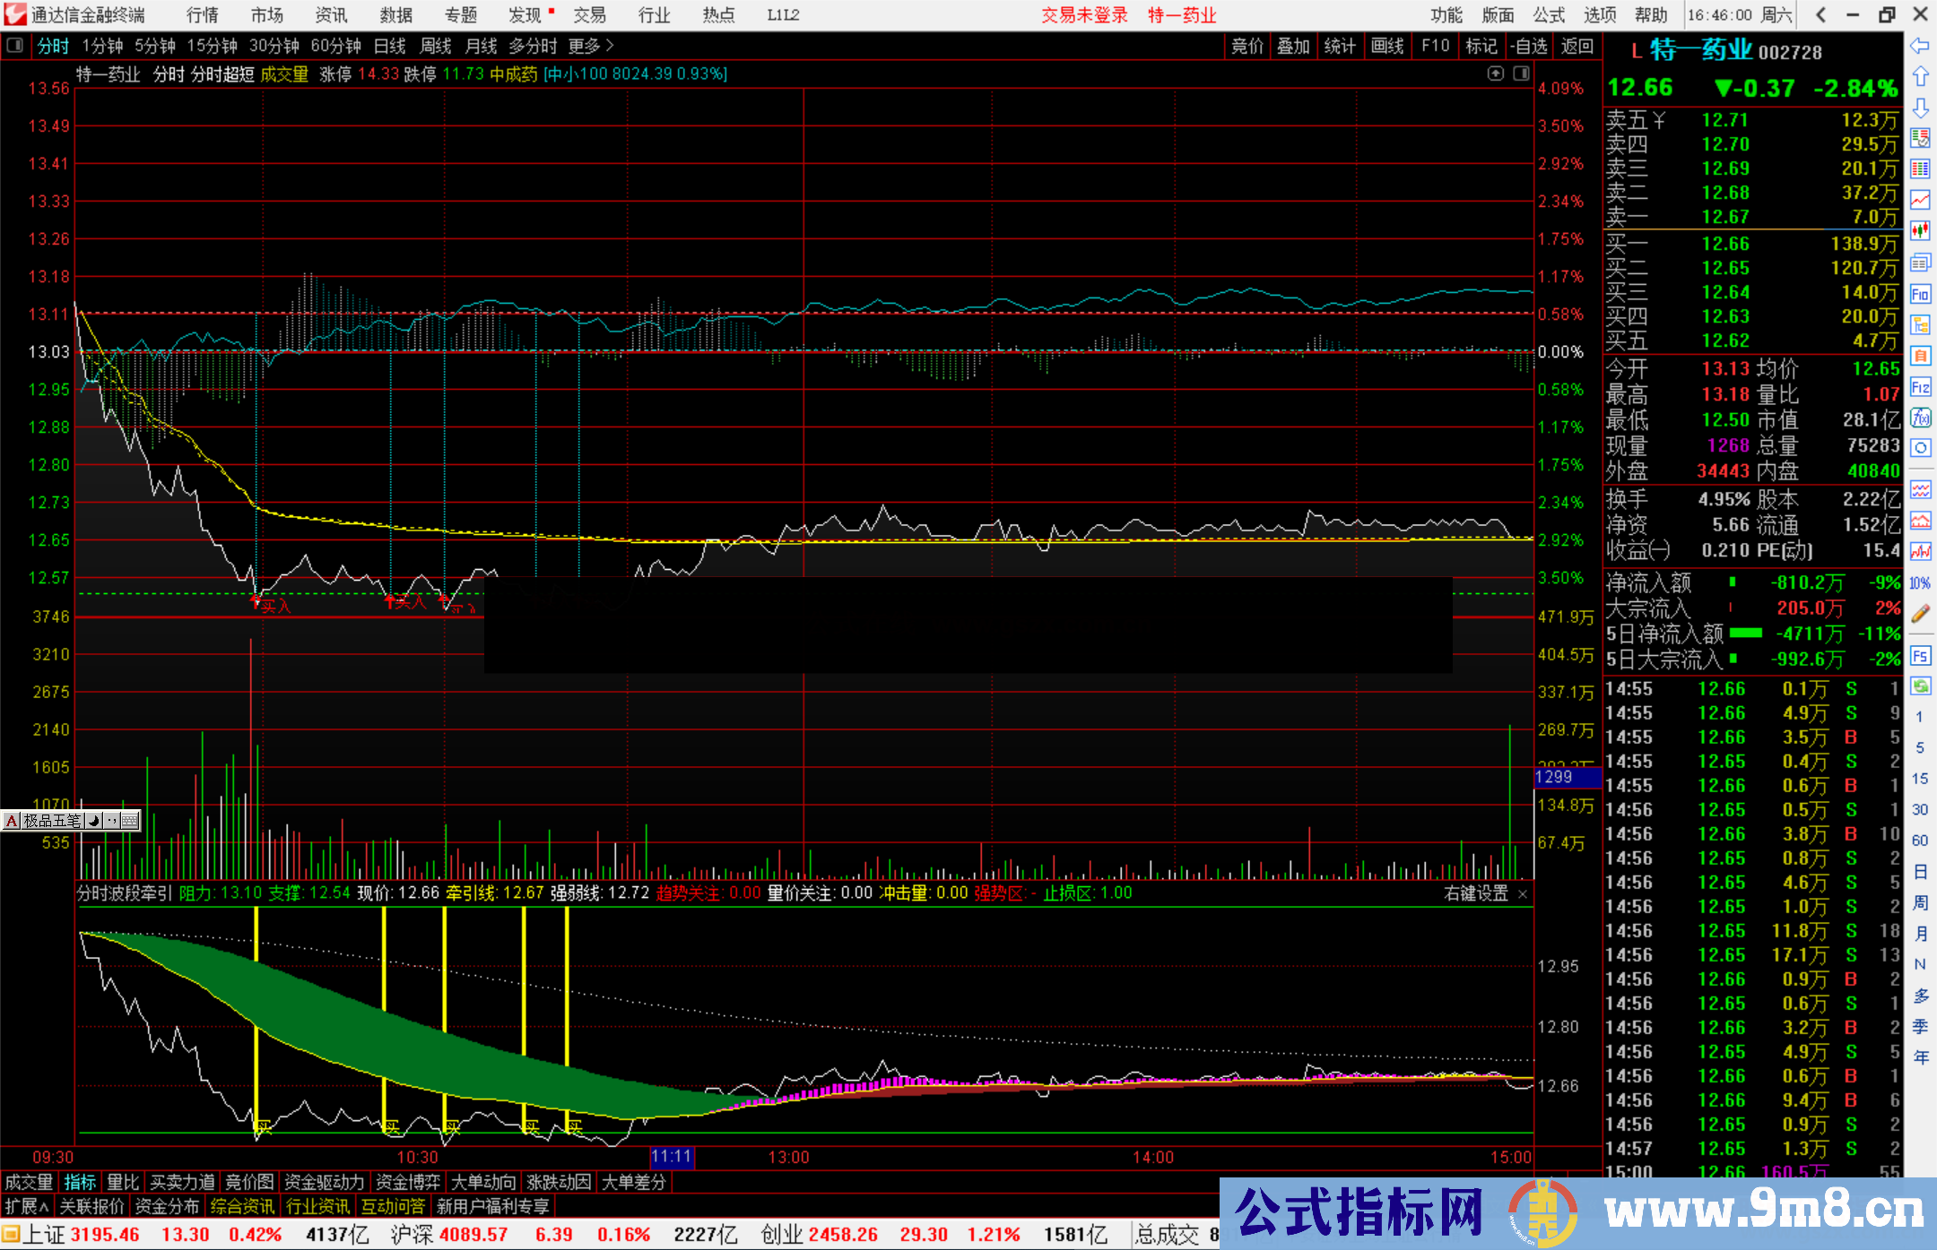The height and width of the screenshot is (1250, 1937).
Task: Toggle the 叠加 overlay button
Action: (1293, 46)
